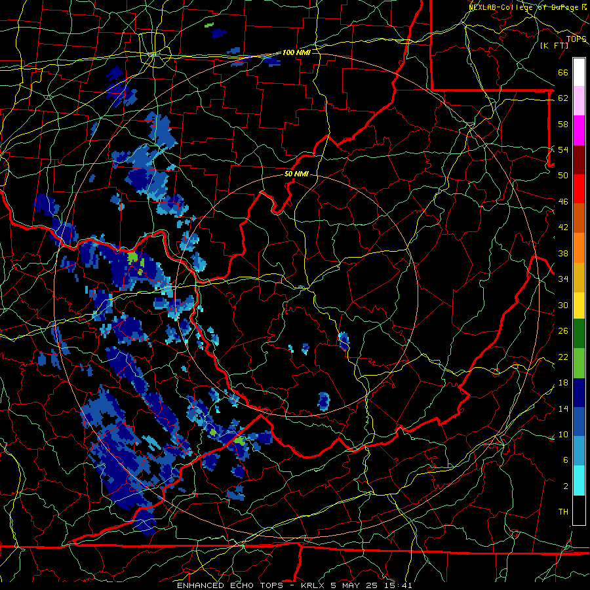590x590 pixels.
Task: Click the bright yellow legend swatch
Action: point(579,305)
